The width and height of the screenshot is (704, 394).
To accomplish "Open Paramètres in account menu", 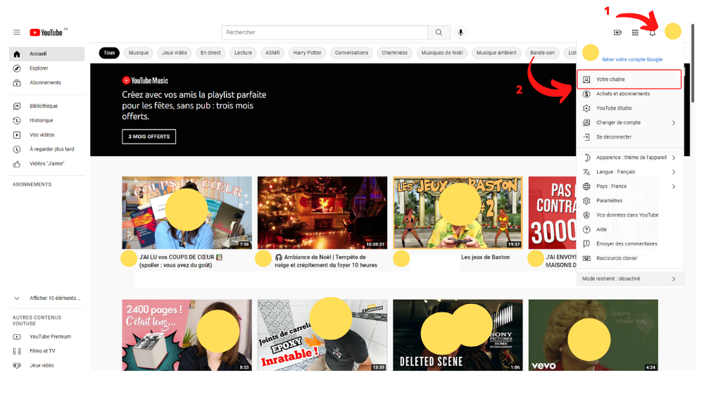I will click(629, 201).
